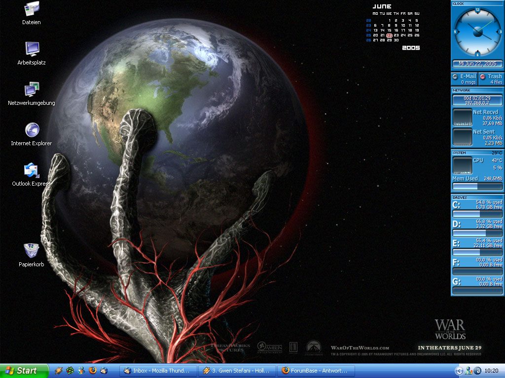This screenshot has width=505, height=378.
Task: Click the JUNE month heading in calendar
Action: (x=382, y=6)
